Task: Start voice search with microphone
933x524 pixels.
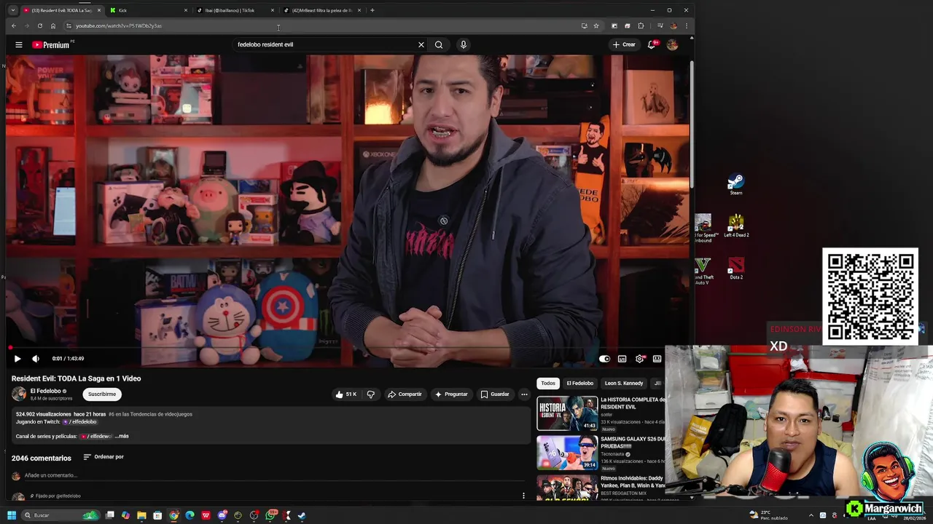Action: point(463,44)
